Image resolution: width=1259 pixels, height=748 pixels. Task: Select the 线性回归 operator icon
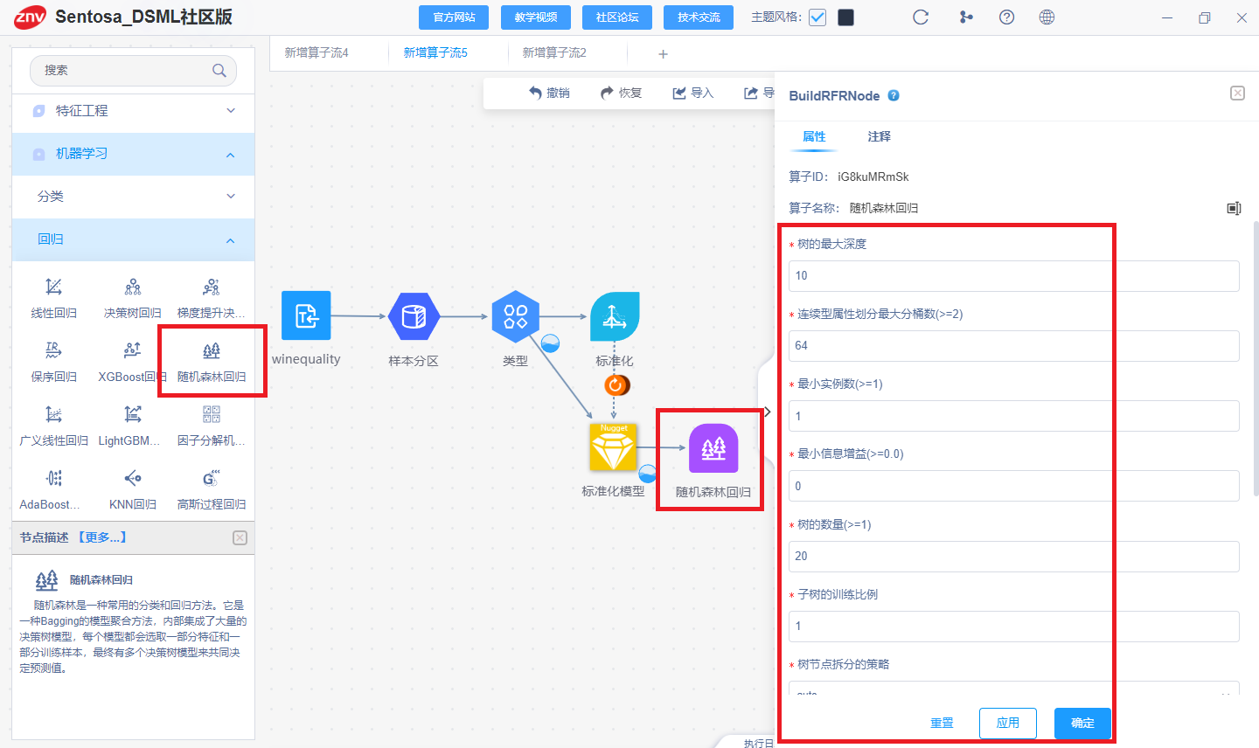pos(53,287)
